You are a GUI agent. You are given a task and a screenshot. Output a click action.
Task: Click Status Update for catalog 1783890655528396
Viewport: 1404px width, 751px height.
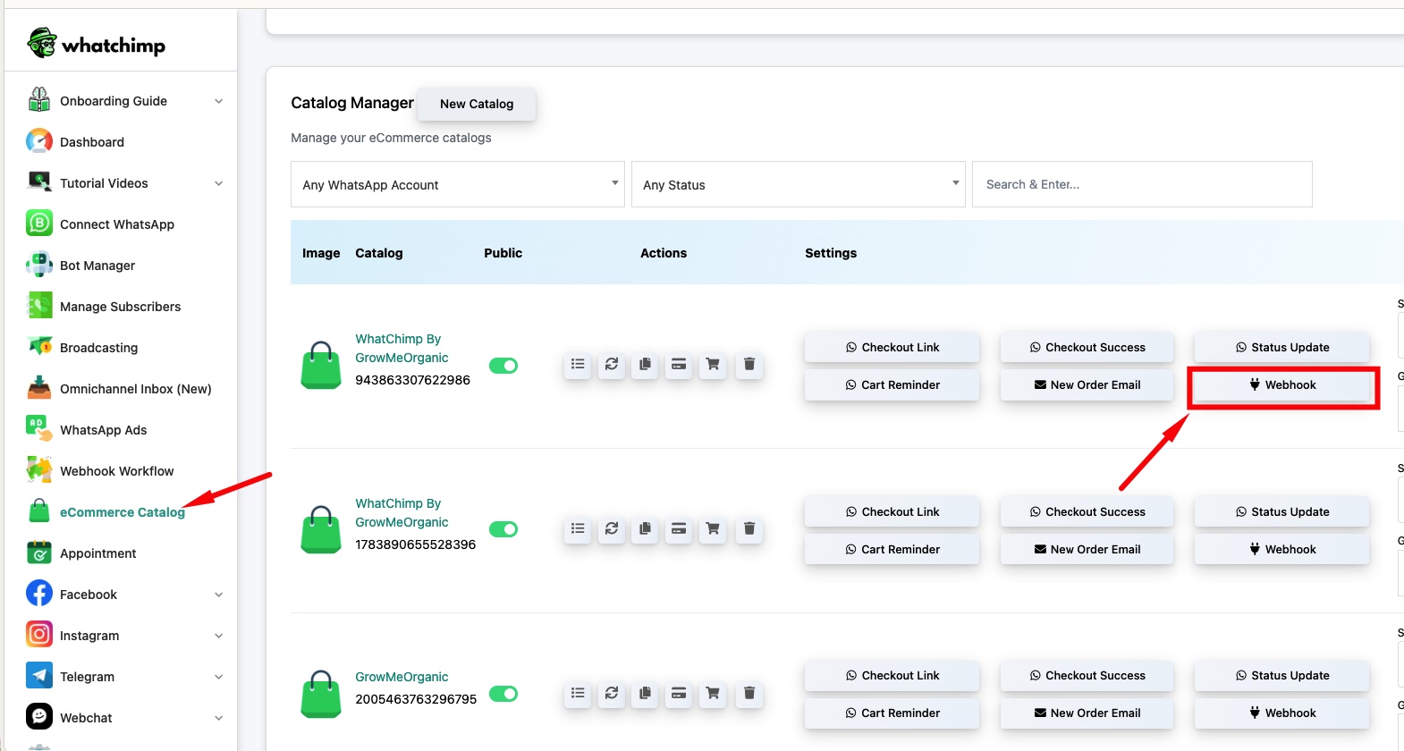[x=1282, y=511]
